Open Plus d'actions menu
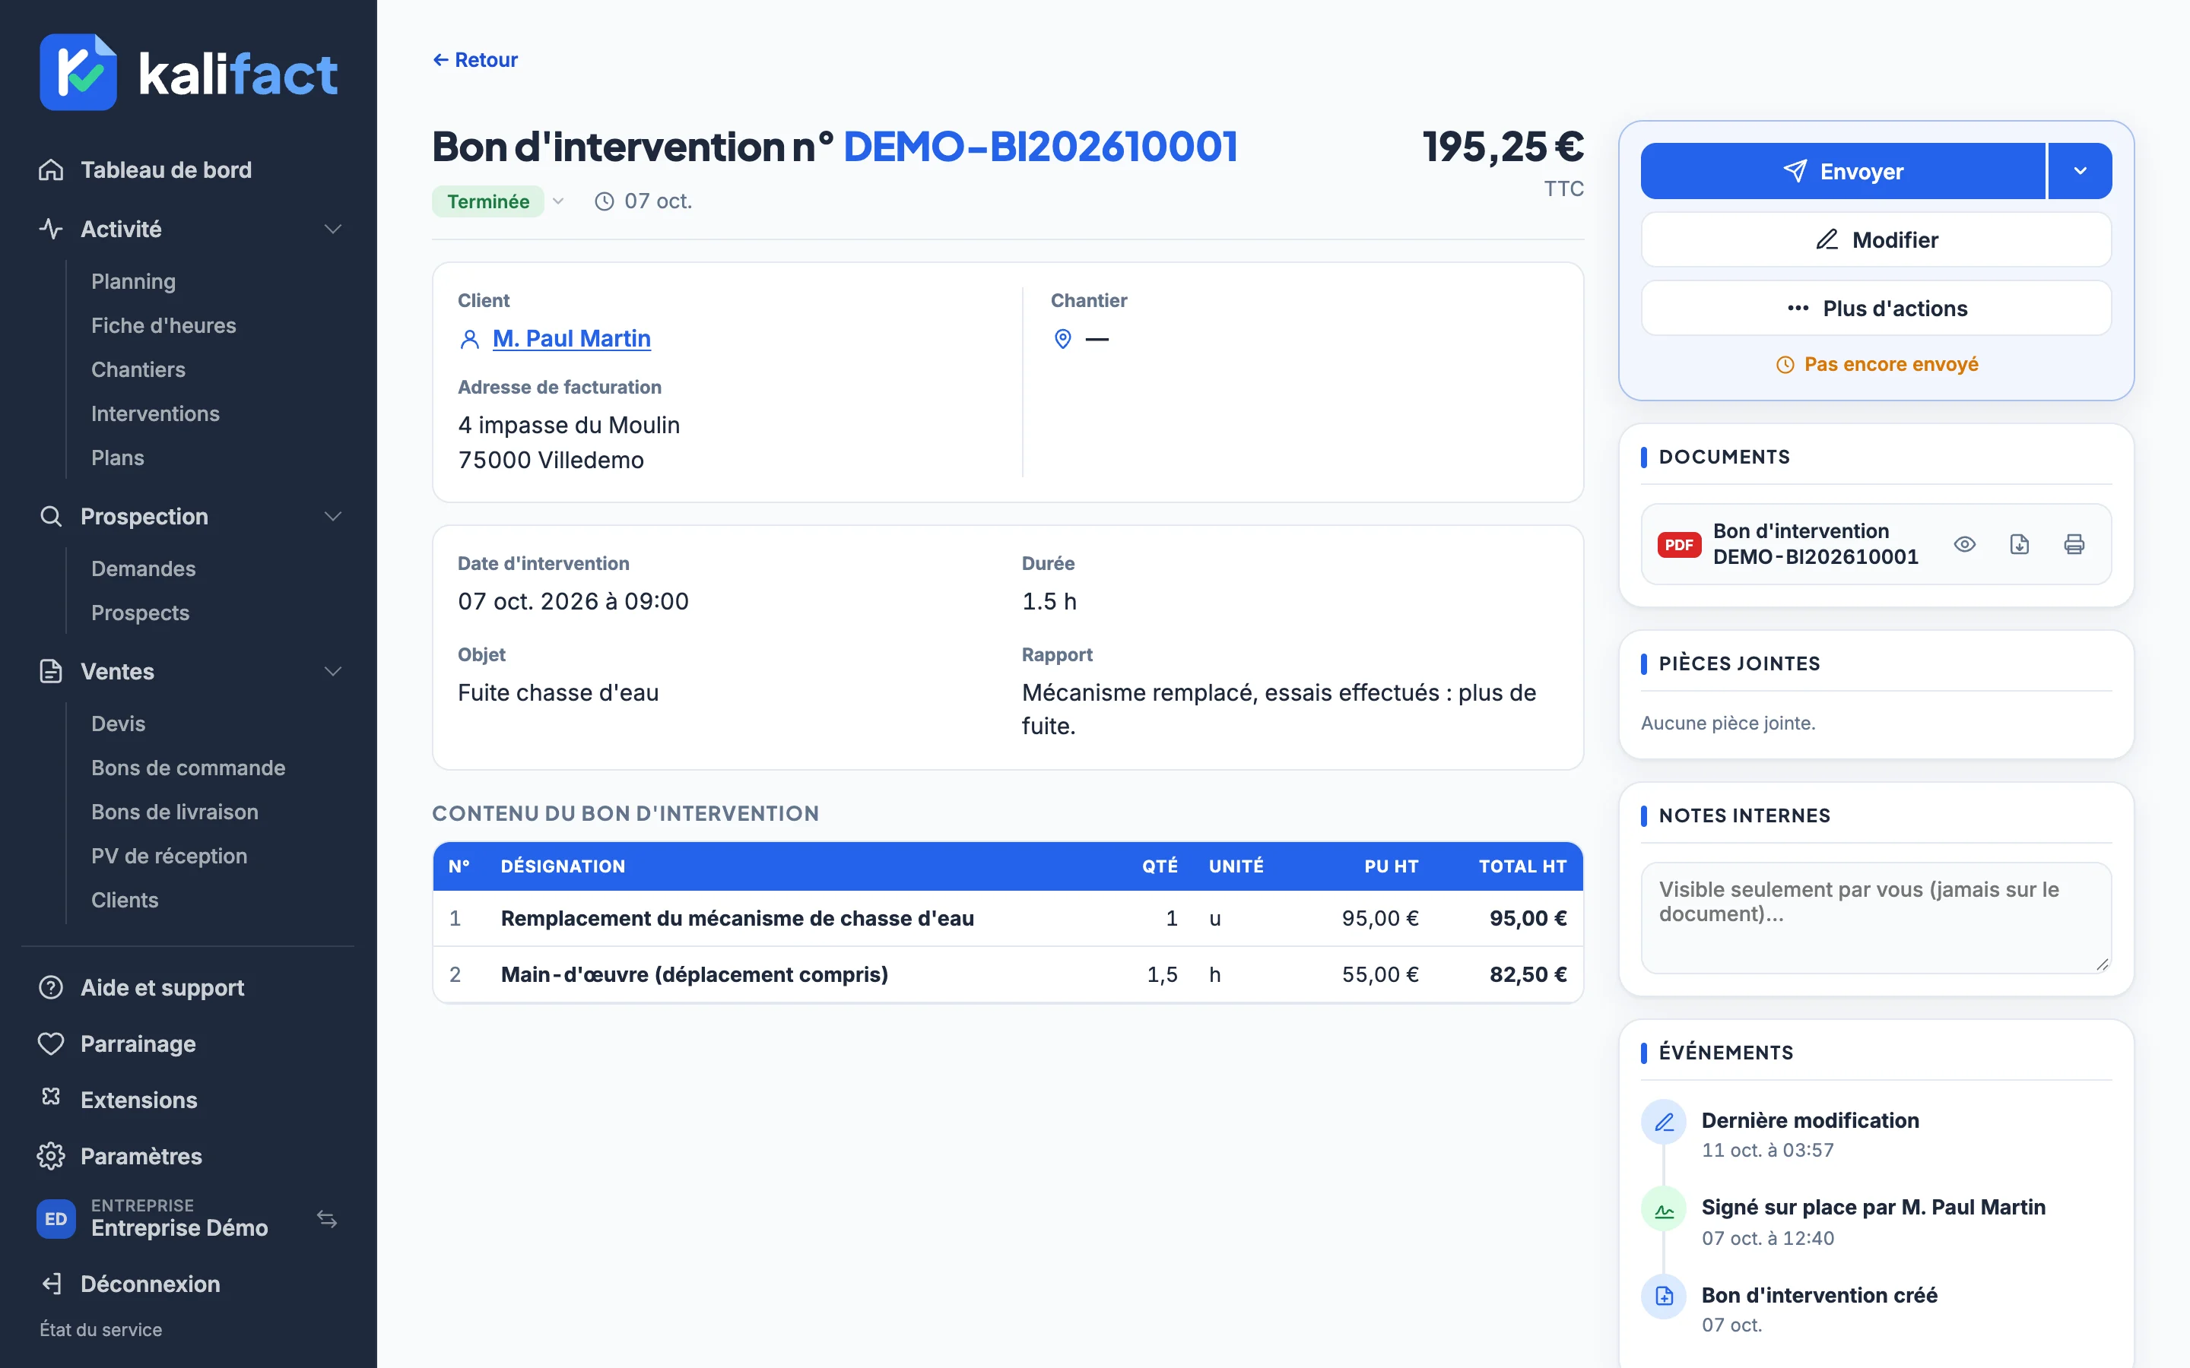The height and width of the screenshot is (1368, 2190). [x=1876, y=309]
